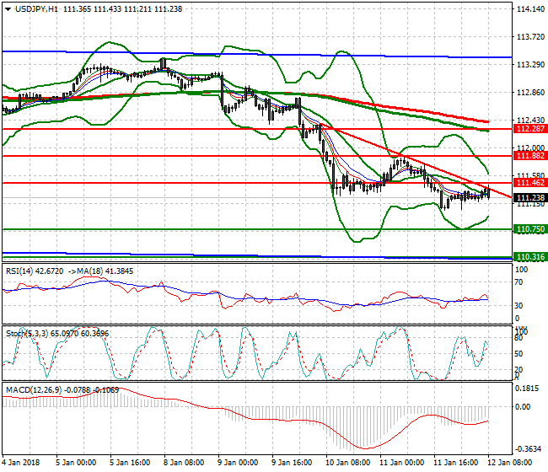548x472 pixels.
Task: Click the 4 Jan 2018 time axis label
Action: (21, 463)
